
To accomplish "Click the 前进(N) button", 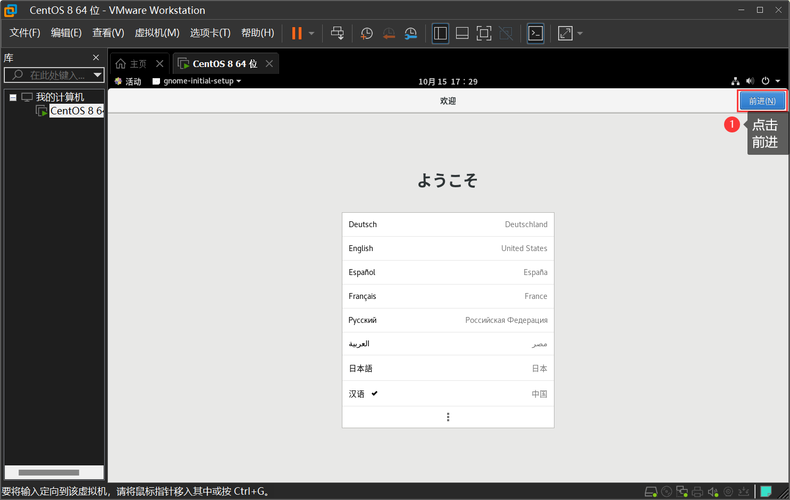I will pyautogui.click(x=762, y=101).
